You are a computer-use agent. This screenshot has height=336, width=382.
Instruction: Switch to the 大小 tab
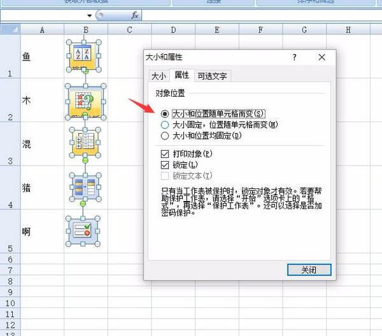pyautogui.click(x=158, y=76)
